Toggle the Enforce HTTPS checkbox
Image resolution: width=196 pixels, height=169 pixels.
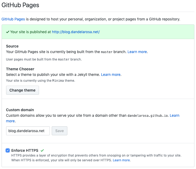point(8,150)
